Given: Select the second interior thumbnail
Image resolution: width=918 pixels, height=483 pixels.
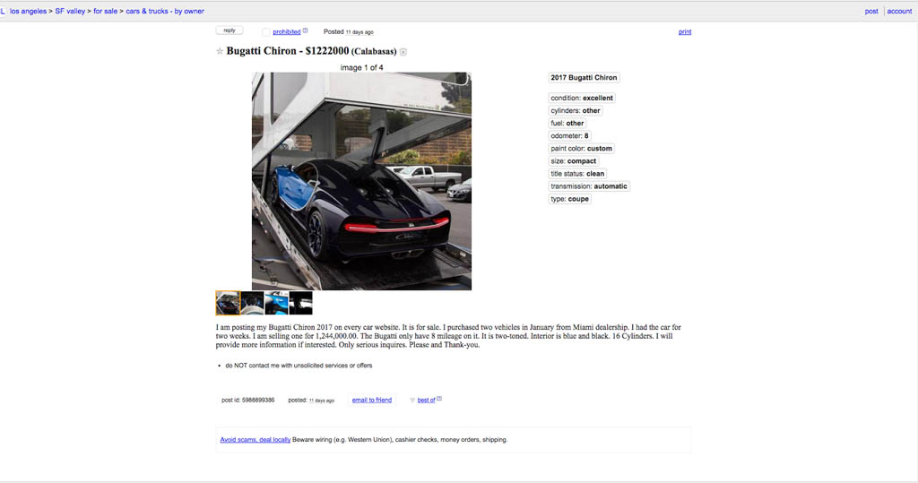Looking at the screenshot, I should tap(252, 303).
